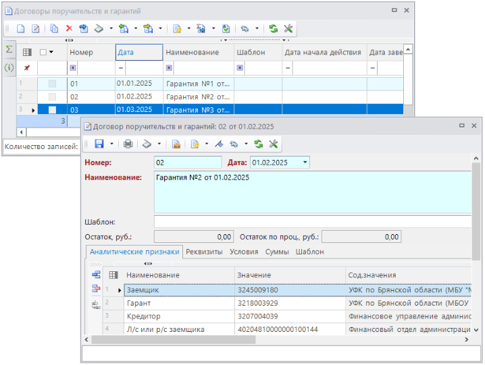Image resolution: width=485 pixels, height=365 pixels.
Task: Switch to the Реквизиты tab
Action: point(204,252)
